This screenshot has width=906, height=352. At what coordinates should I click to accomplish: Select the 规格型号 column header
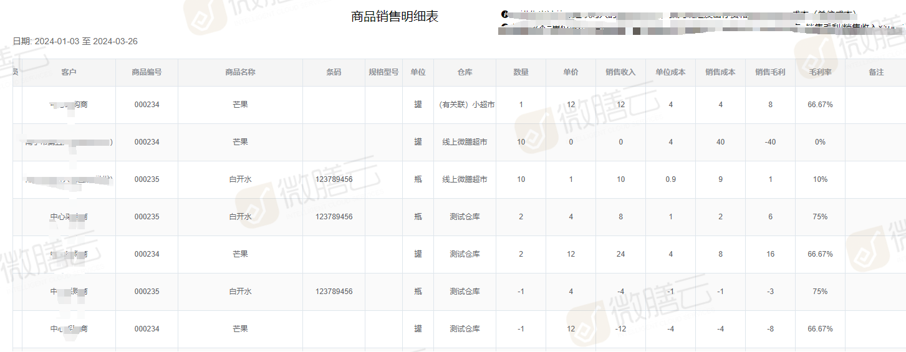click(x=383, y=72)
